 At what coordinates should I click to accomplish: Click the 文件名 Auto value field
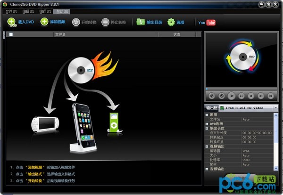coord(258,119)
